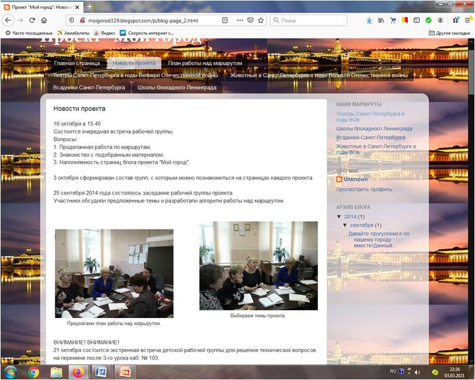This screenshot has height=380, width=475.
Task: Open tracking protection shield in address bar
Action: tap(71, 20)
